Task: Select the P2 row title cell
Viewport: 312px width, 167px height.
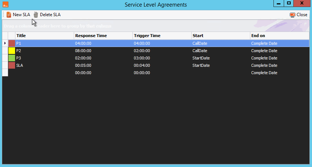Action: [44, 51]
